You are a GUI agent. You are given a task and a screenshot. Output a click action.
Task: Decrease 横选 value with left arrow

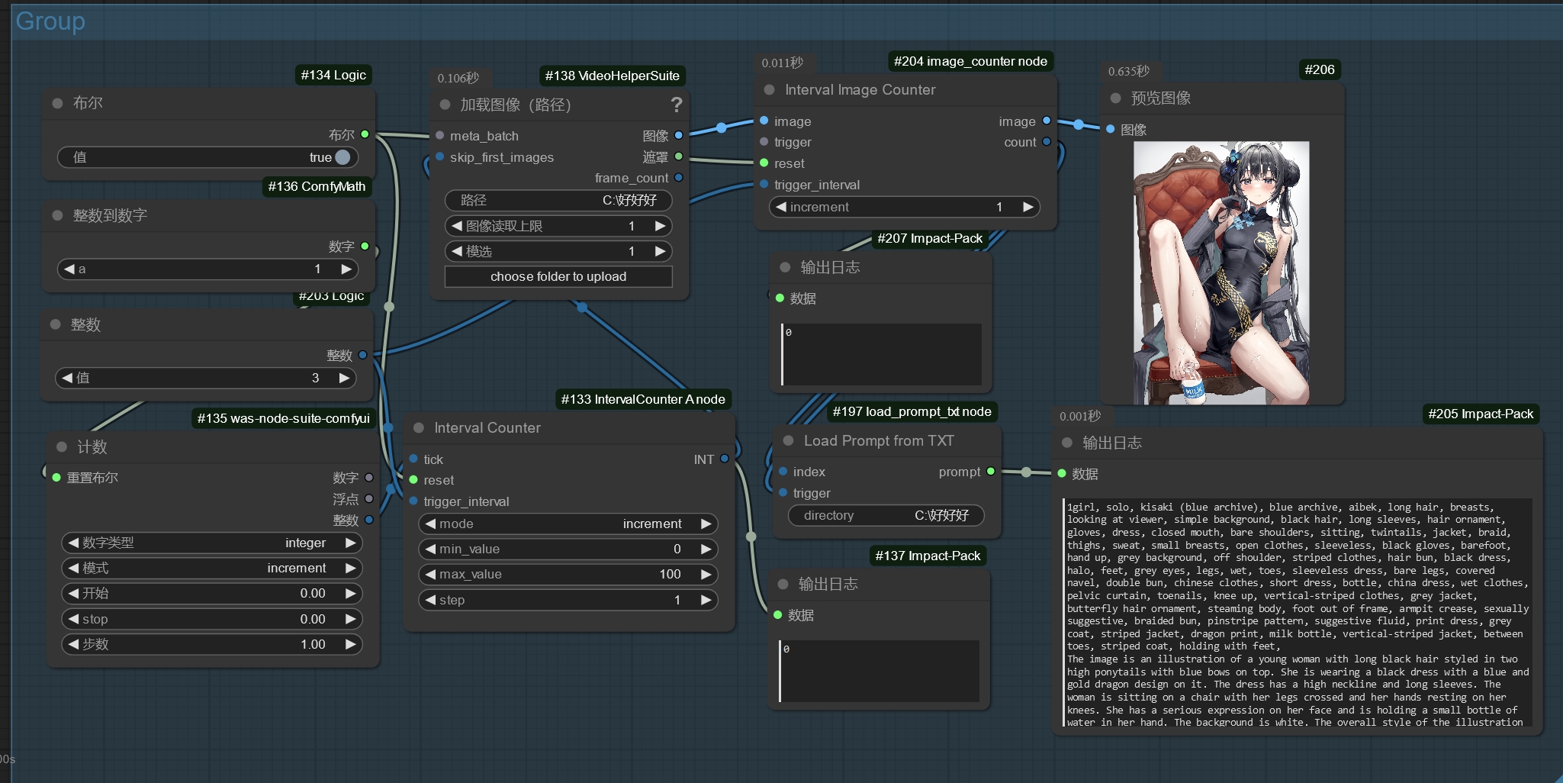(456, 251)
